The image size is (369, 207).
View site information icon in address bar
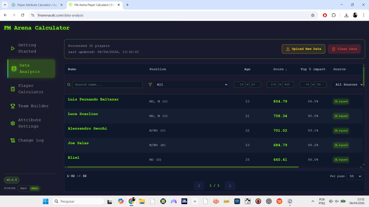33,15
